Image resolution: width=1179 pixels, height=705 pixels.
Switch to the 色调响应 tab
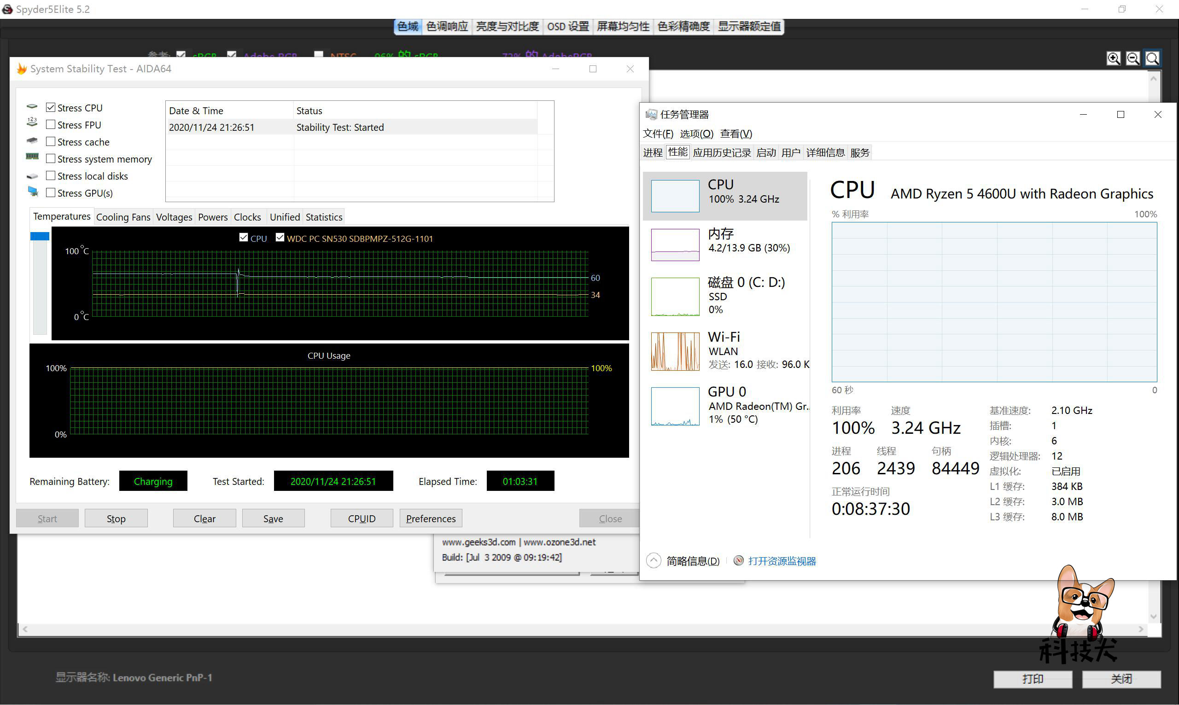point(447,27)
